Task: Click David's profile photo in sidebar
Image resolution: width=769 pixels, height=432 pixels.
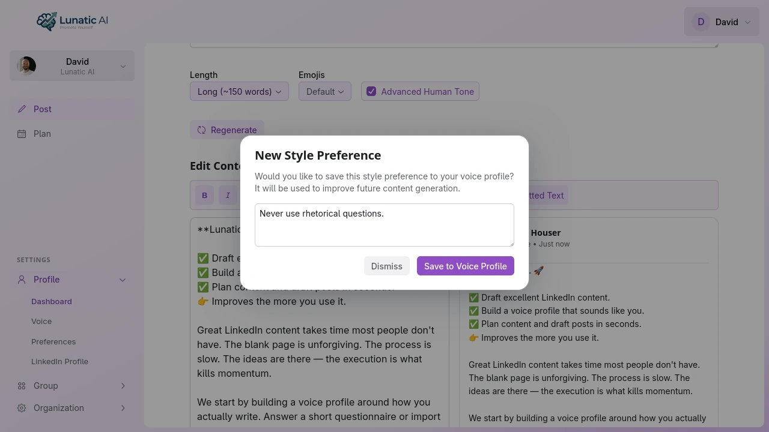Action: (26, 65)
